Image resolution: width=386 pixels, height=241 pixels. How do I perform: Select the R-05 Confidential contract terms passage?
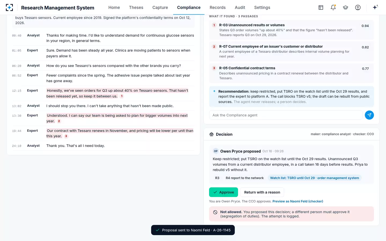pos(291,73)
